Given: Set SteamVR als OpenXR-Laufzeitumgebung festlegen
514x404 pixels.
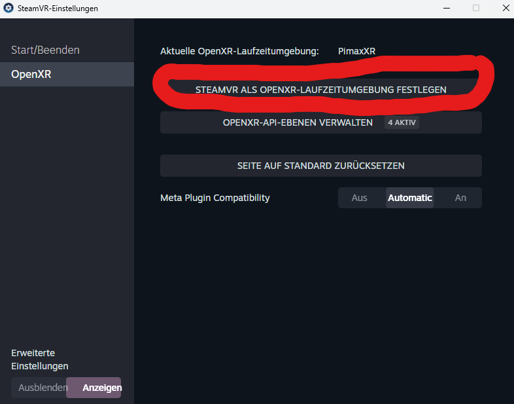Looking at the screenshot, I should (x=321, y=90).
